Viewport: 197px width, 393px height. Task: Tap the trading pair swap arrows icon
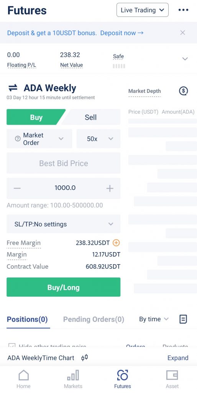coord(13,88)
